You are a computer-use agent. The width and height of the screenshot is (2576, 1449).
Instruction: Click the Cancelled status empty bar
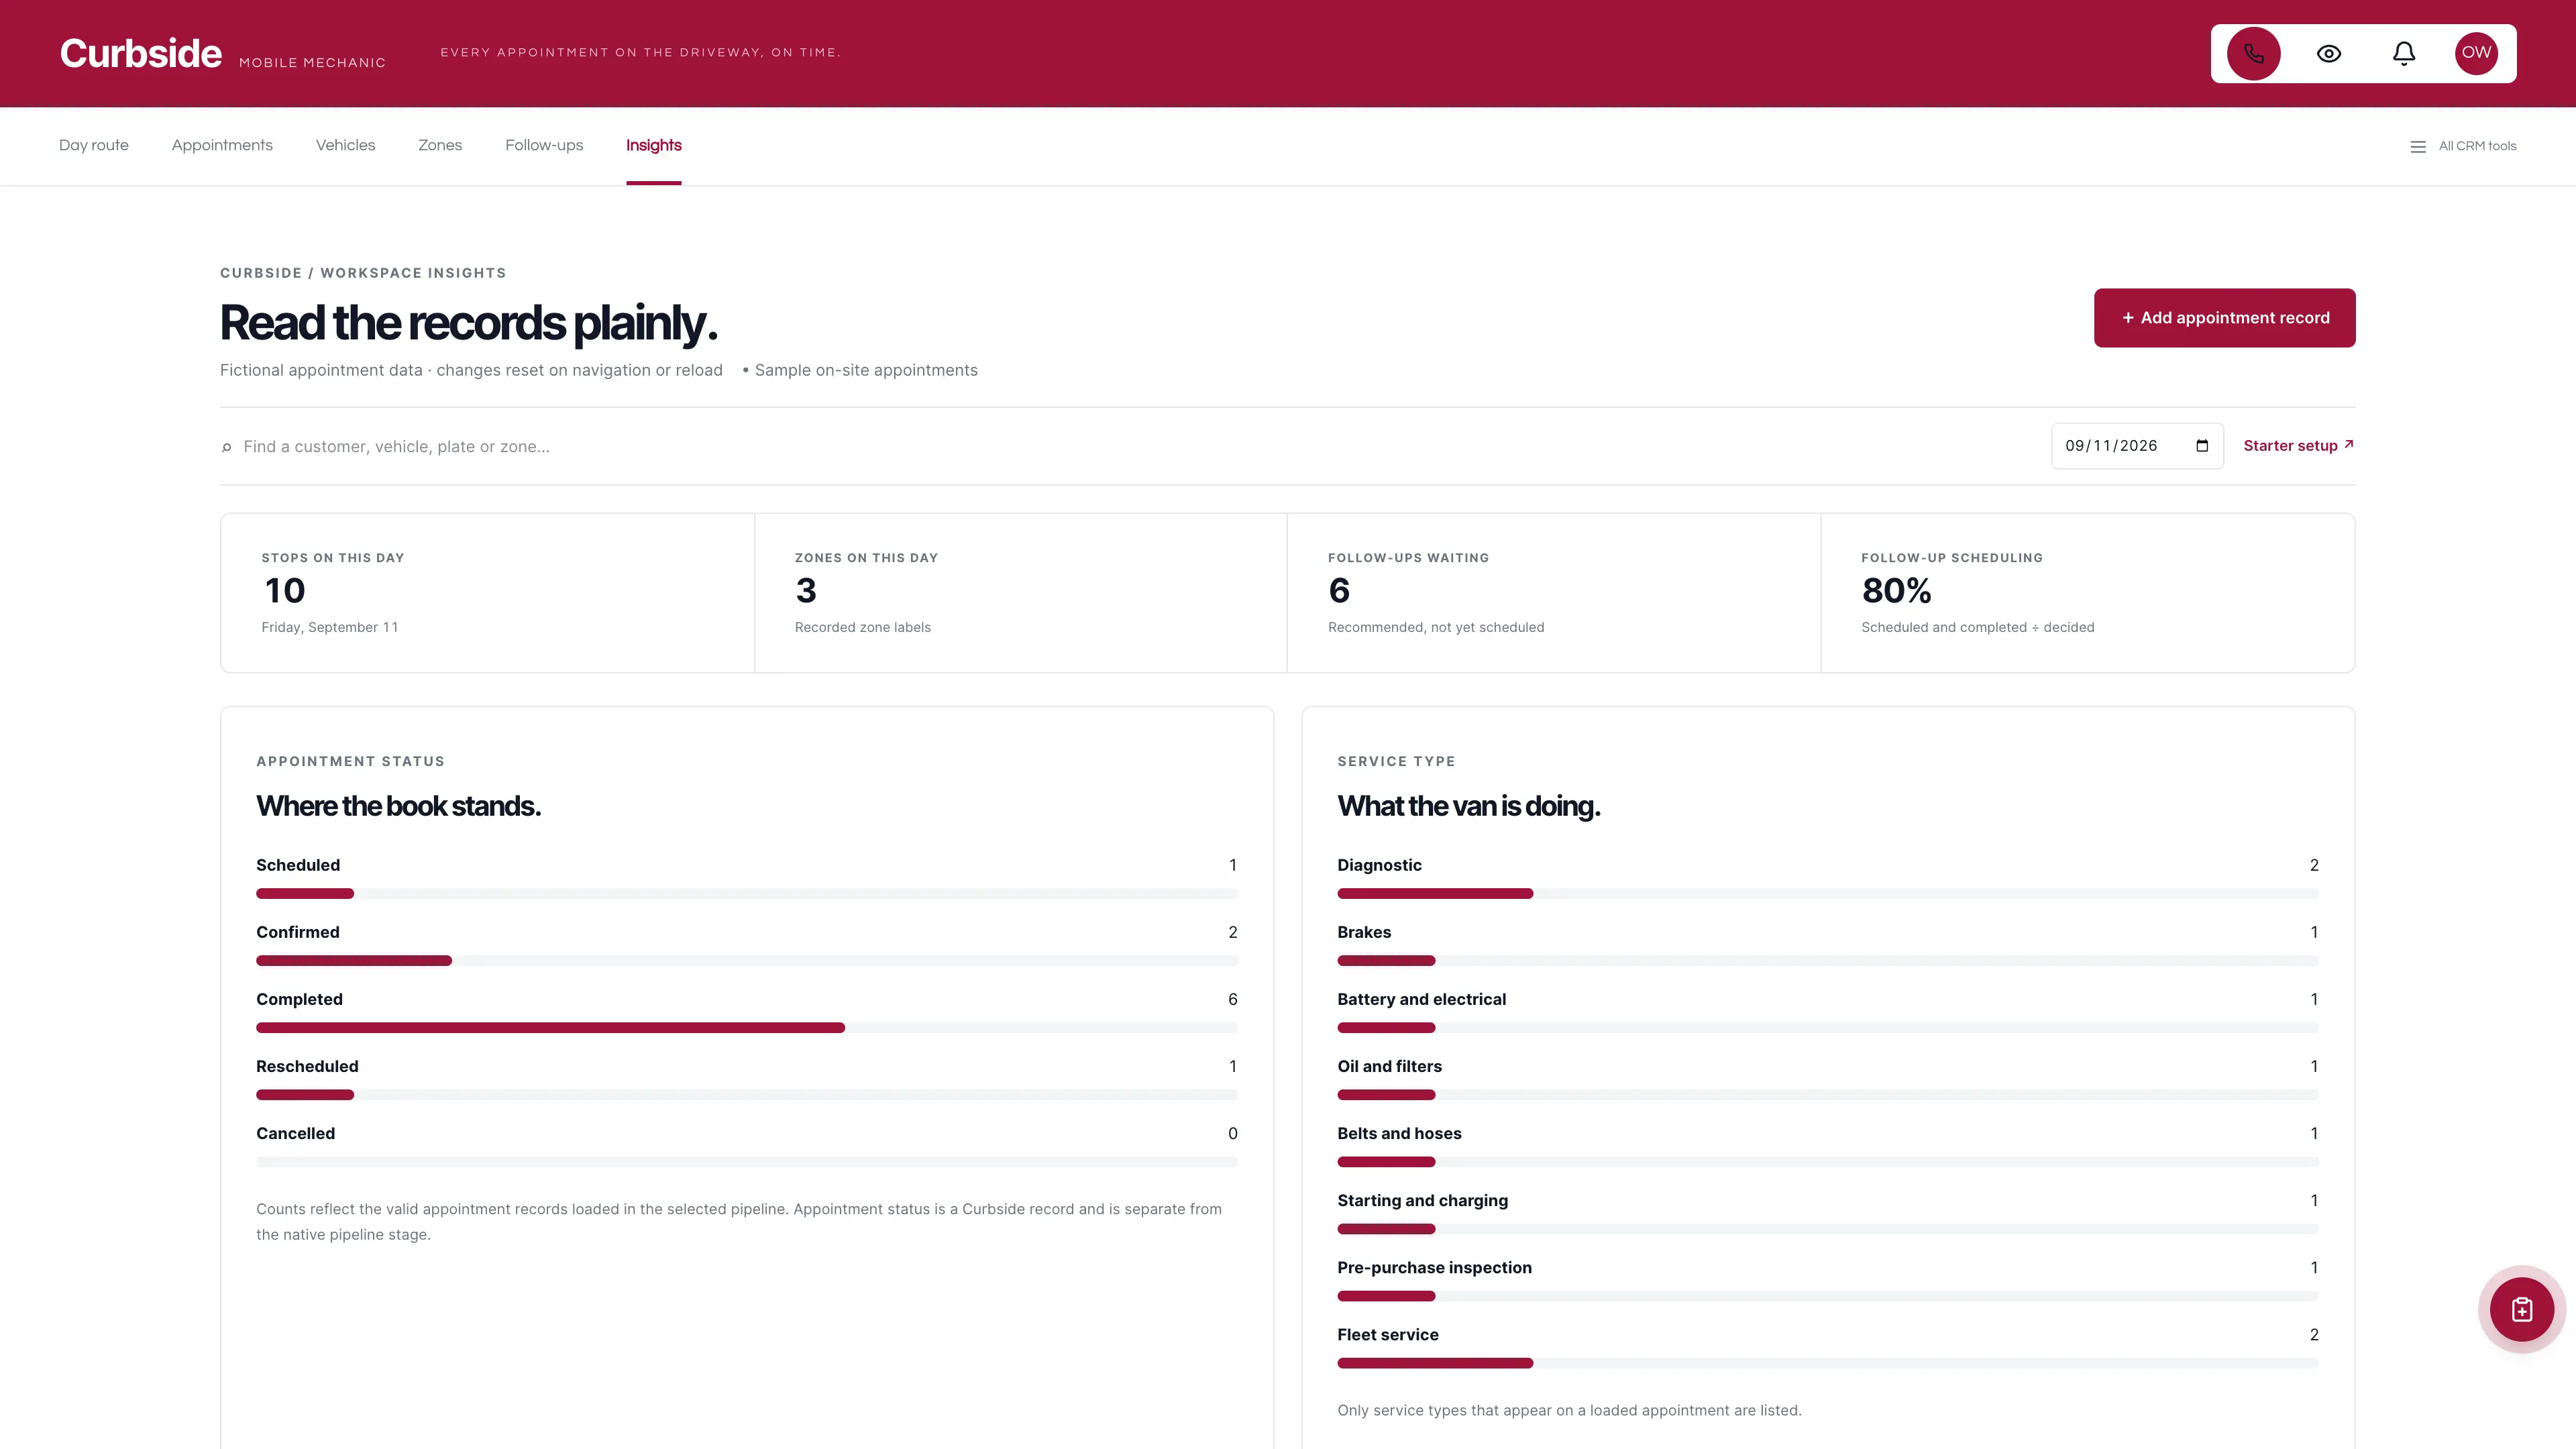click(747, 1162)
